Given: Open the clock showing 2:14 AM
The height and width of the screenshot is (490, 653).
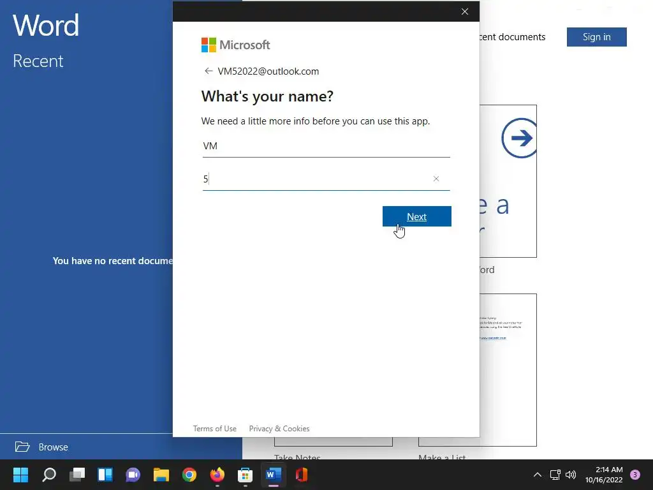Looking at the screenshot, I should 604,475.
